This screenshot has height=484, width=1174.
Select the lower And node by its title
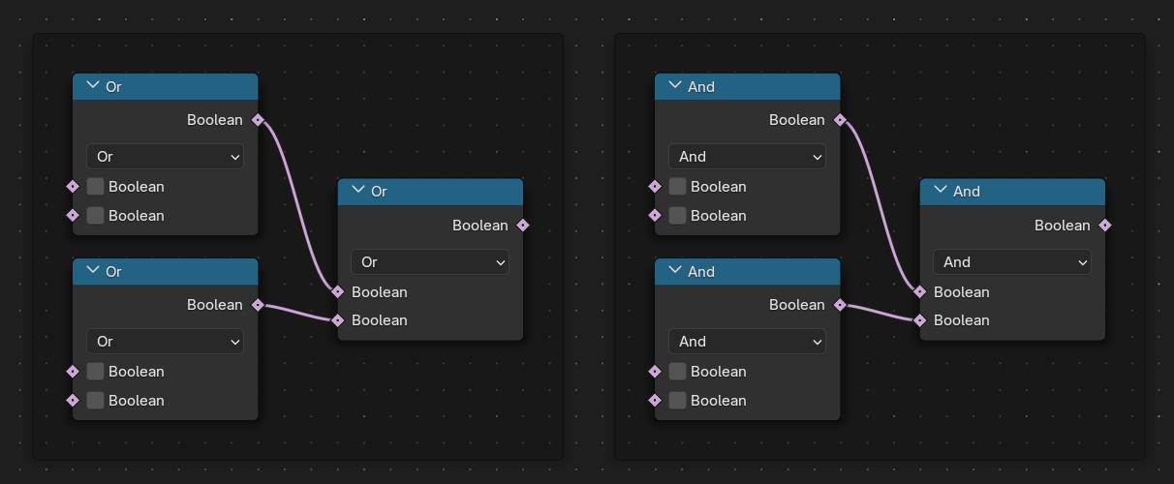[701, 272]
